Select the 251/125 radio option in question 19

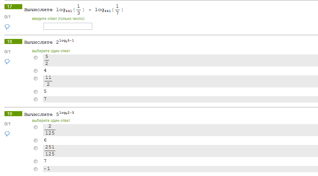[x=36, y=148]
